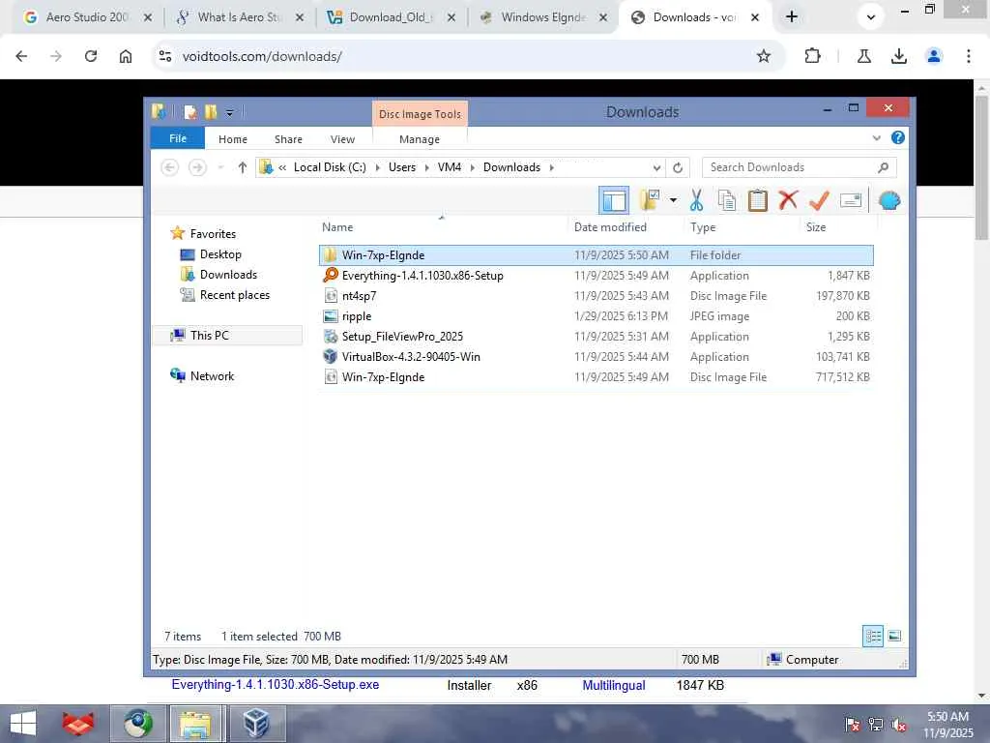The width and height of the screenshot is (990, 743).
Task: Bookmark this page with the star icon
Action: tap(764, 56)
